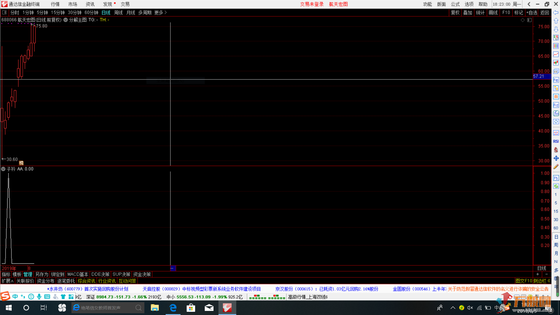Screen dimensions: 560x315
Task: Select the 60 minute period in right sidebar
Action: click(x=556, y=228)
